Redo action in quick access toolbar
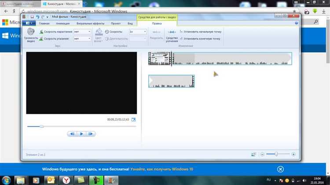Image resolution: width=330 pixels, height=185 pixels. [43, 17]
